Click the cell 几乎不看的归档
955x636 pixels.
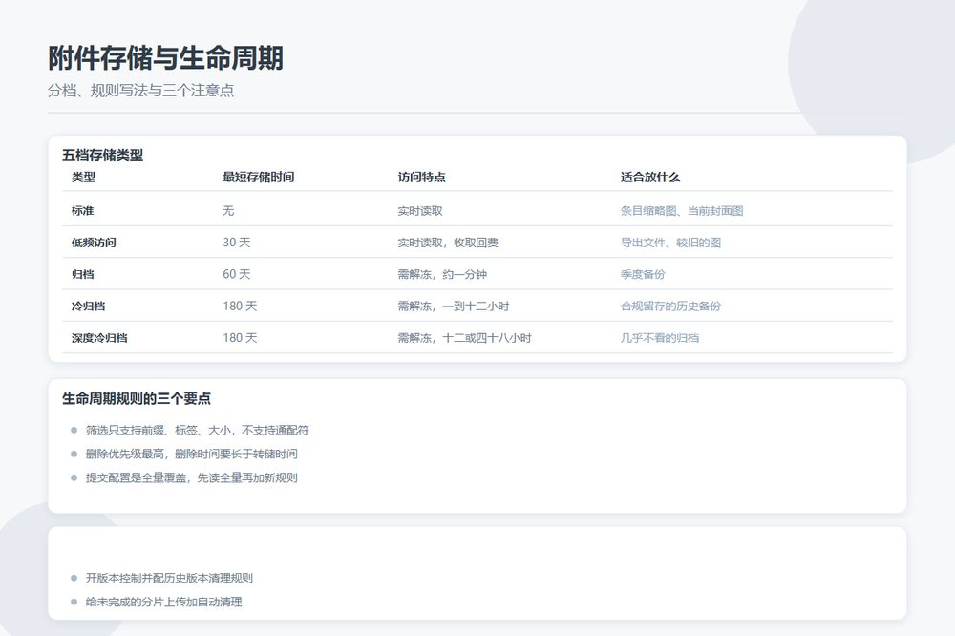point(660,337)
